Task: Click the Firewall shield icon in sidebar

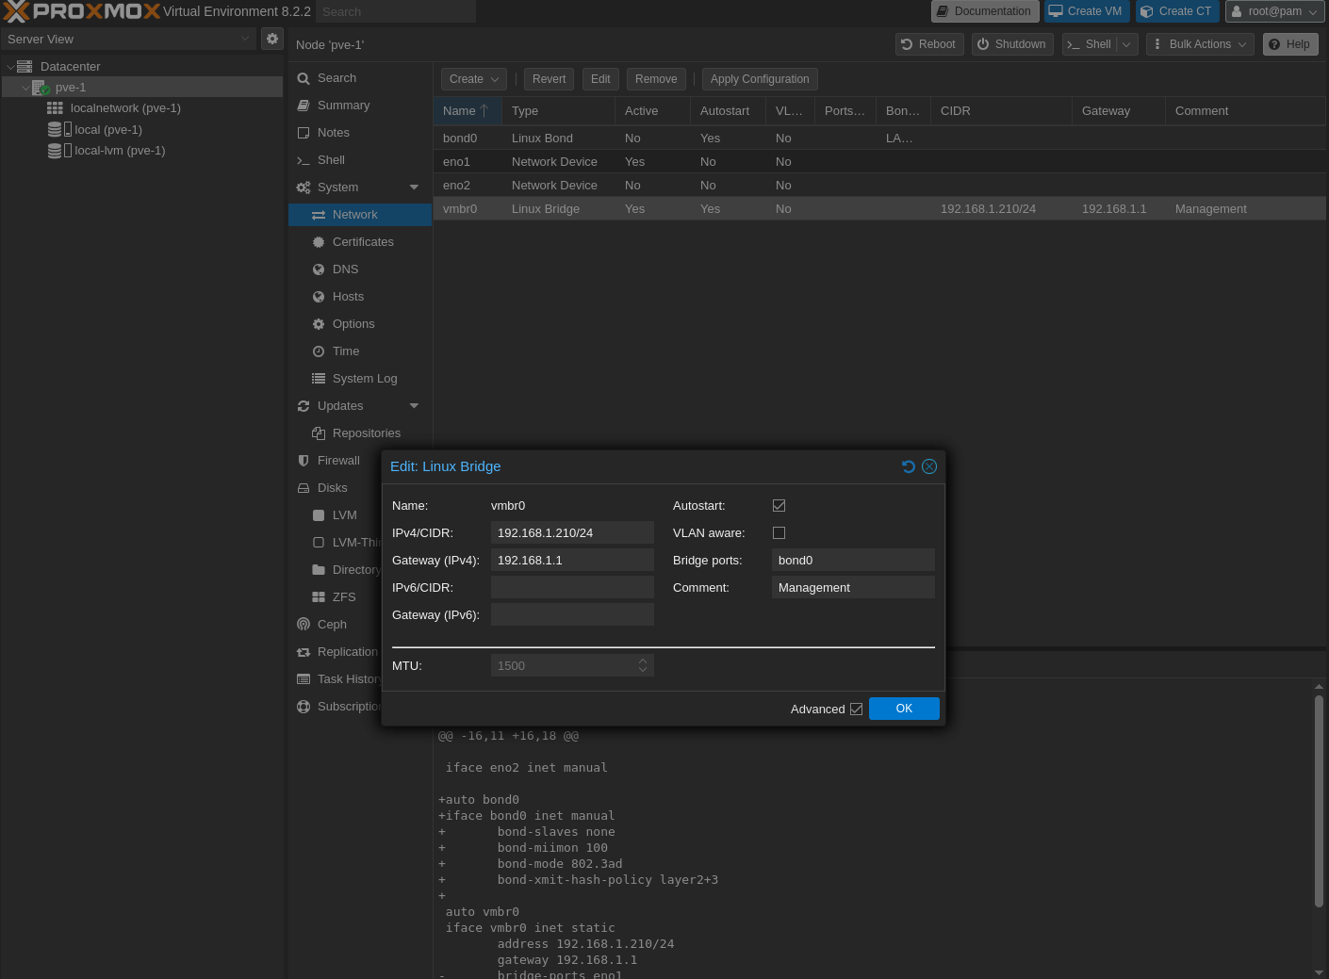Action: pyautogui.click(x=304, y=461)
